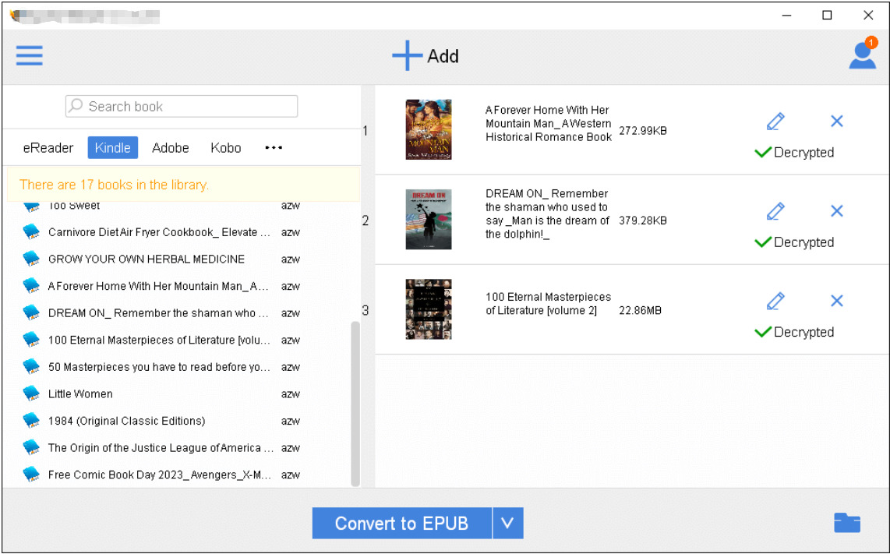This screenshot has width=890, height=554.
Task: Expand the output format dropdown arrow
Action: coord(508,523)
